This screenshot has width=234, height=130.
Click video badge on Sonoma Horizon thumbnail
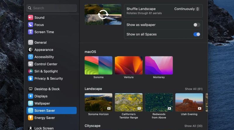coord(109,108)
